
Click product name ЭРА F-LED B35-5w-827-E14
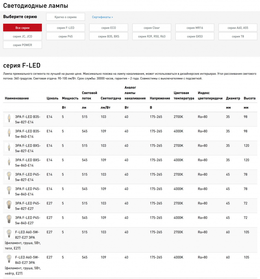28,119
